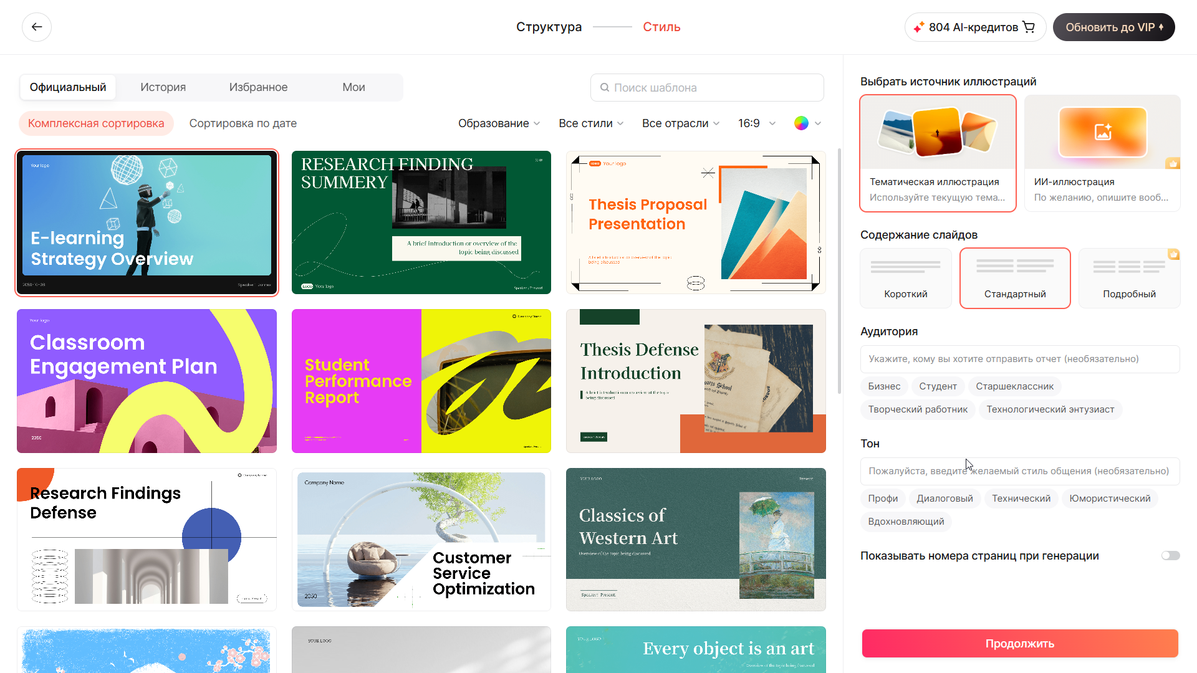Open the Все стили dropdown
The image size is (1197, 673).
click(590, 123)
